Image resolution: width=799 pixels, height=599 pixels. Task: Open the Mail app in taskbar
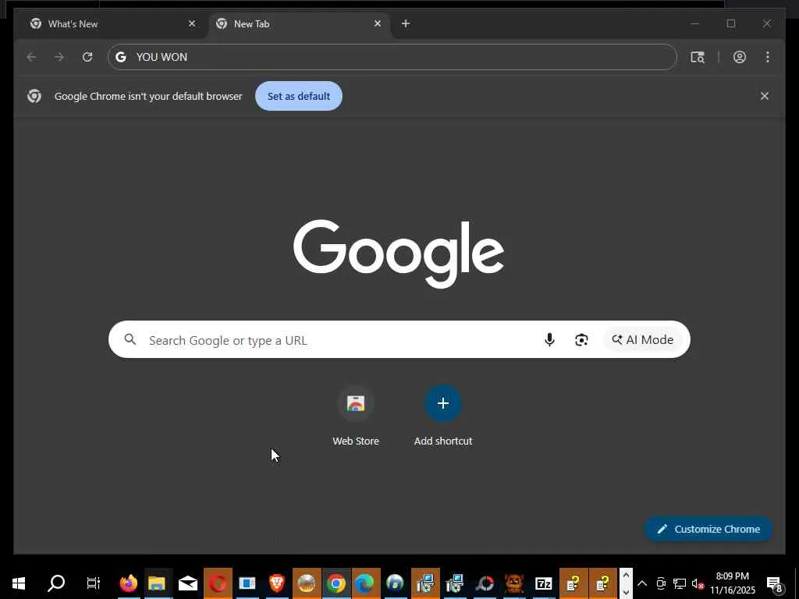click(187, 583)
